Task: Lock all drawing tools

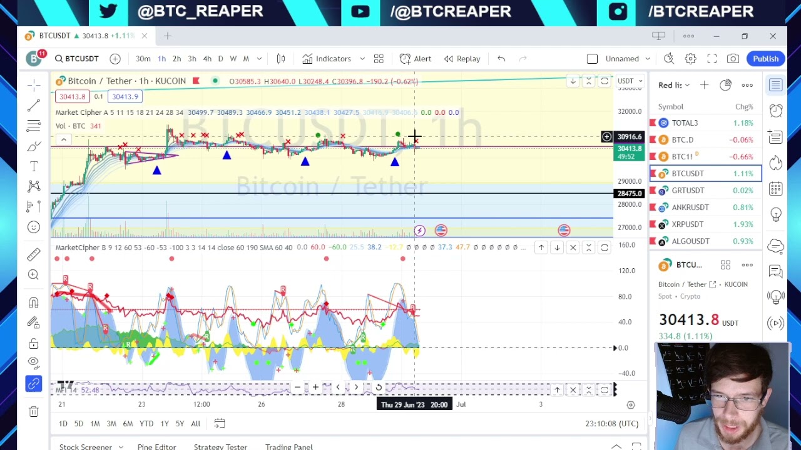Action: click(x=34, y=343)
